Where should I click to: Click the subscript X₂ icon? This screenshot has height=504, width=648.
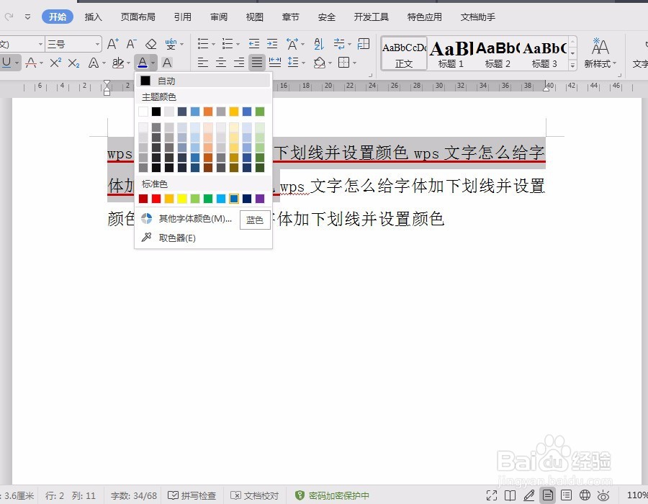pos(73,63)
